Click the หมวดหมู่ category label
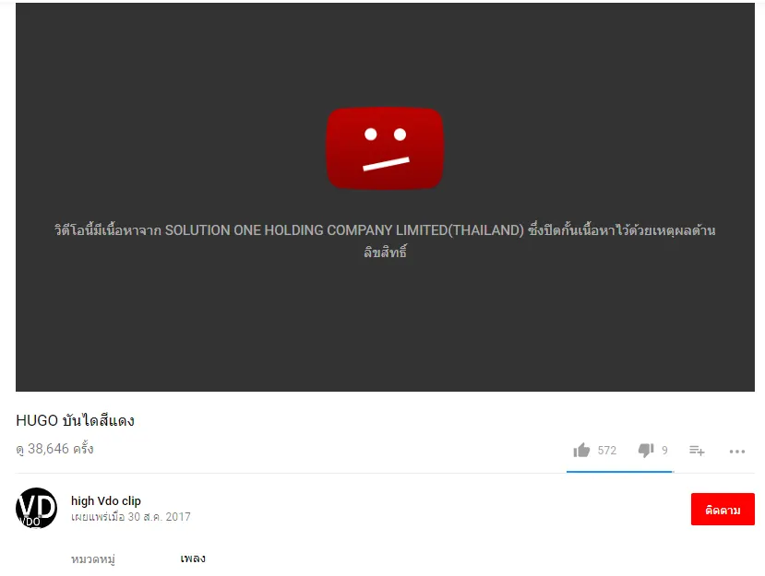 coord(93,558)
